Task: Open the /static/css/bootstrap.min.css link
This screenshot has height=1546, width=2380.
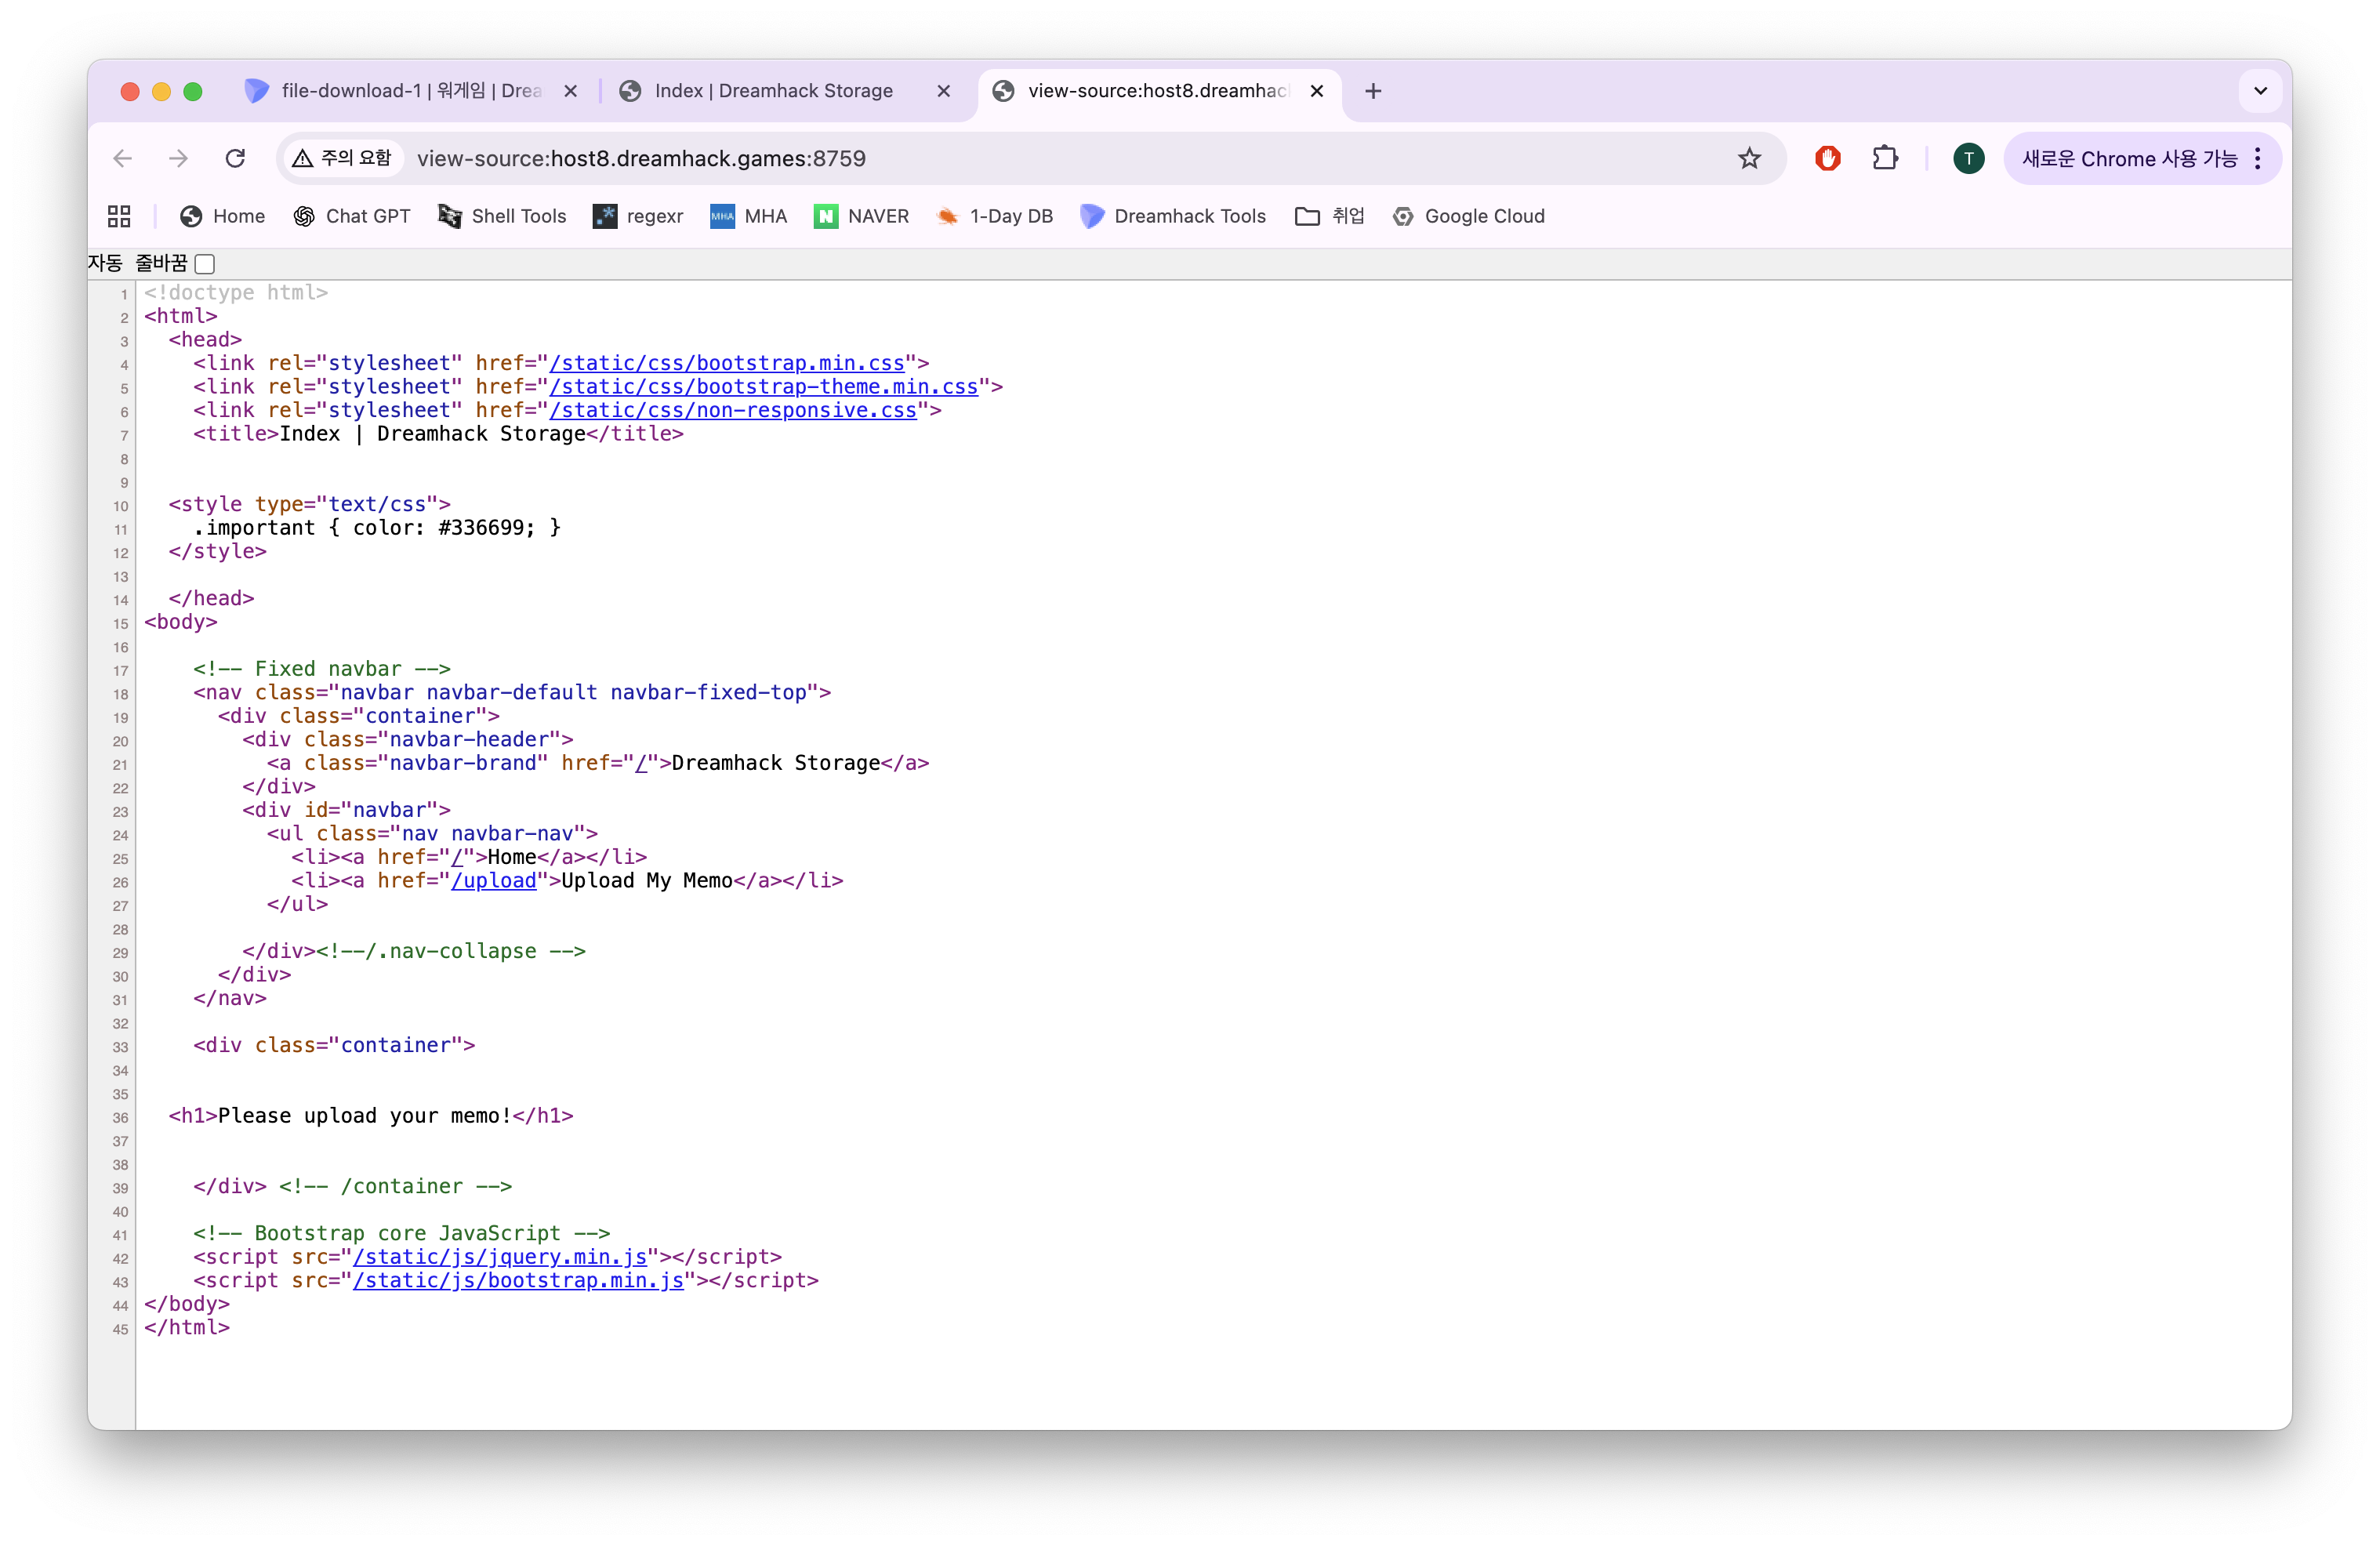Action: tap(726, 363)
